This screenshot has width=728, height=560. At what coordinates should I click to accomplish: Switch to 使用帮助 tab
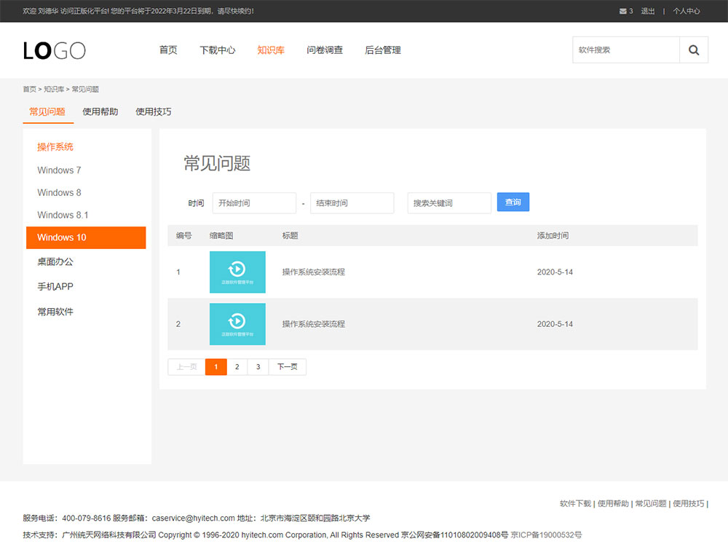pyautogui.click(x=100, y=112)
